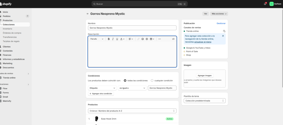Apply italic formatting in description toolbar
Screen dimensions: 283x125
113,39
